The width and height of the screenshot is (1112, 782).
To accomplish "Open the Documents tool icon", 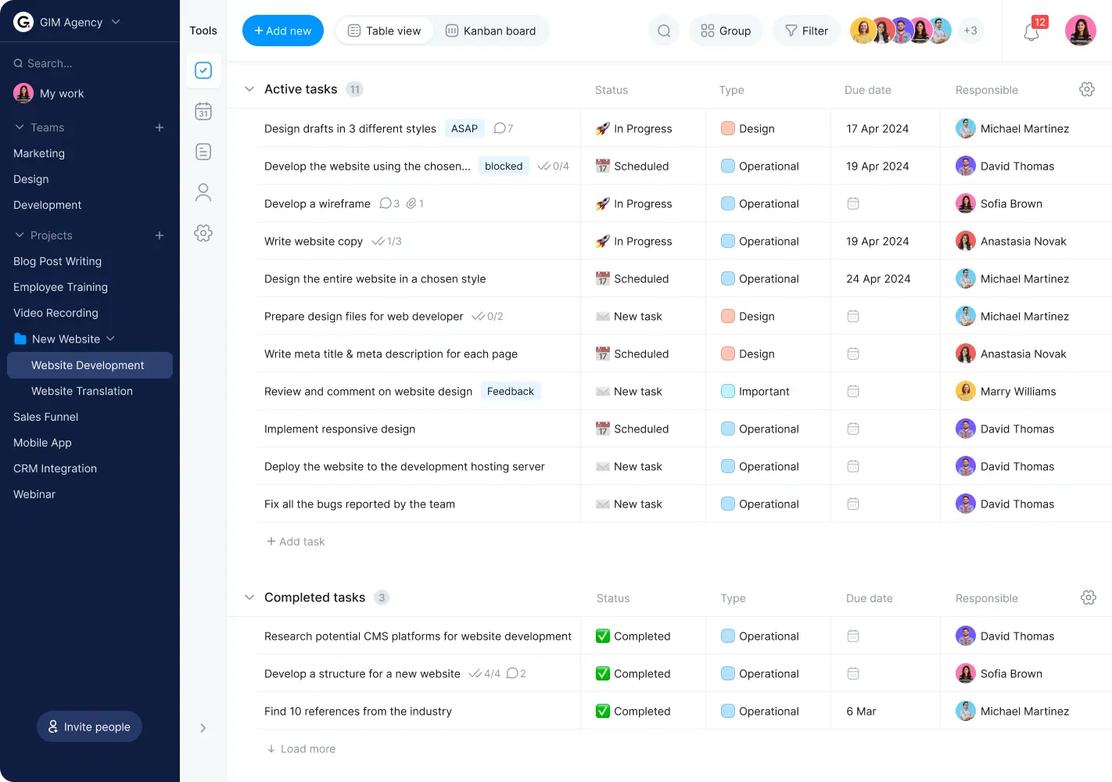I will pos(203,152).
